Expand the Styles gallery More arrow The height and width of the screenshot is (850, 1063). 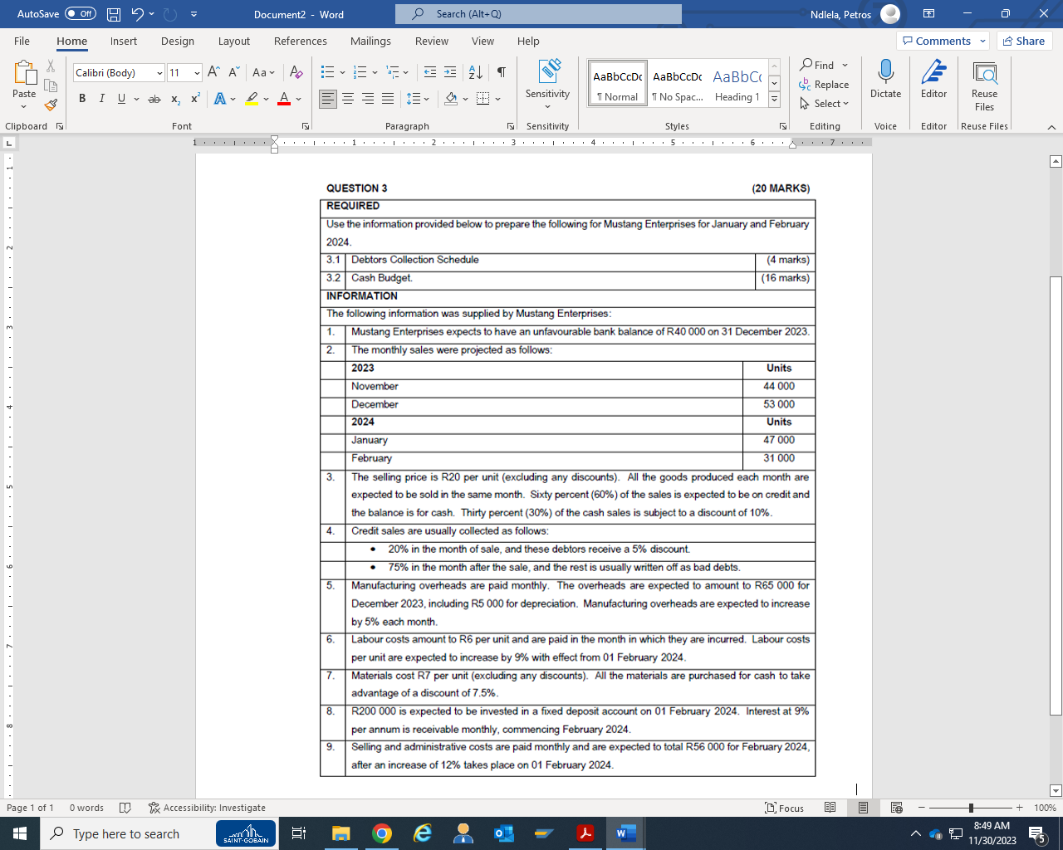point(774,99)
